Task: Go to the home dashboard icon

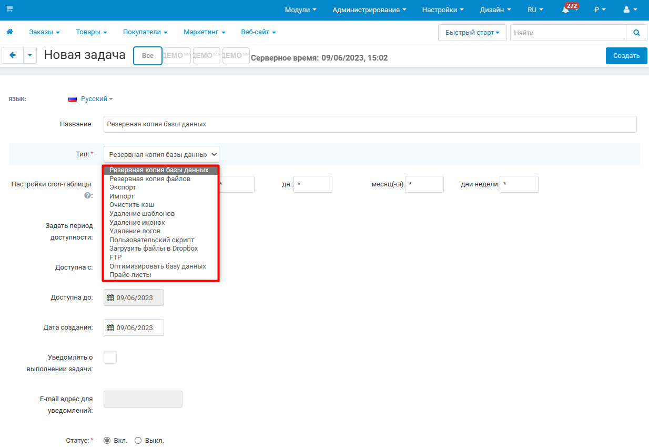Action: pyautogui.click(x=9, y=32)
